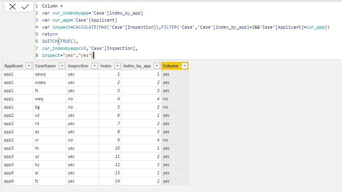This screenshot has width=342, height=192.
Task: Click the cur_indexbyapp<>3 condition on line 7
Action: (64, 48)
